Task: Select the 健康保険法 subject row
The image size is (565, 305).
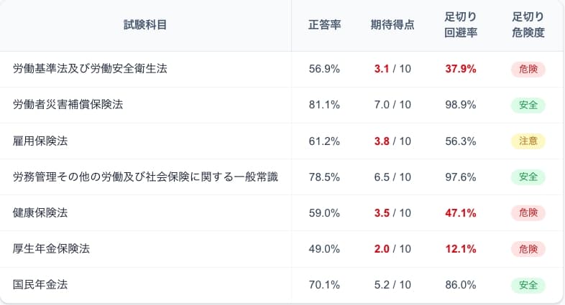Action: [x=40, y=212]
